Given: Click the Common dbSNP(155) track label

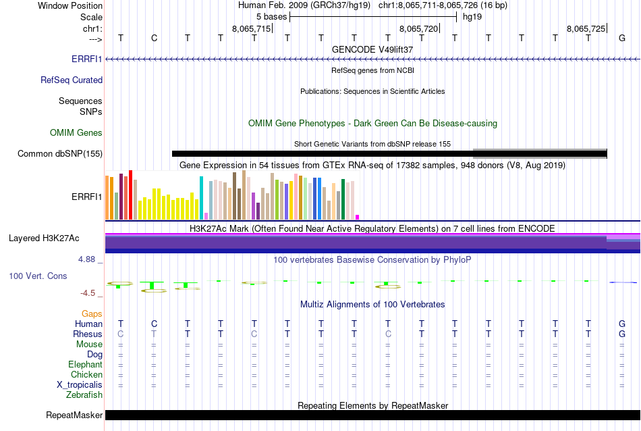Looking at the screenshot, I should 60,153.
